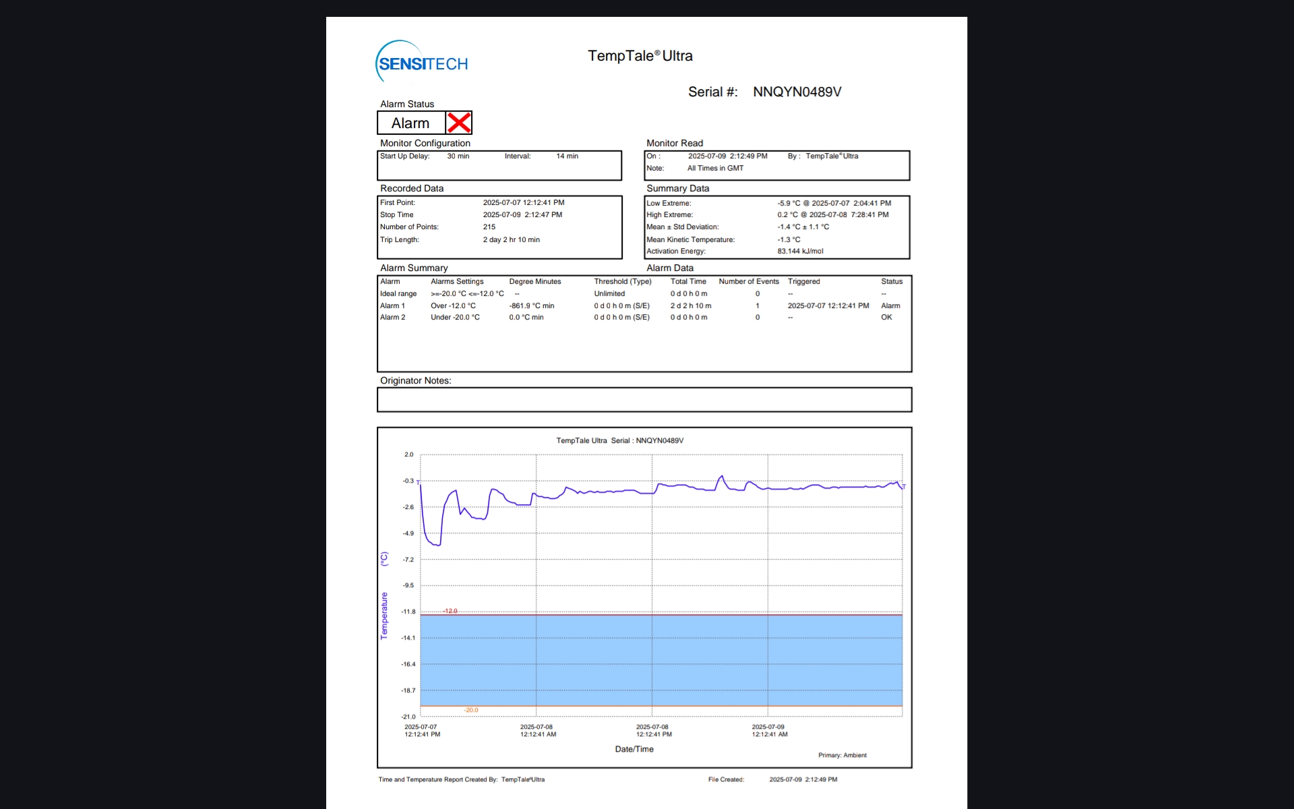
Task: Click the red -12.0 threshold line label
Action: (450, 611)
